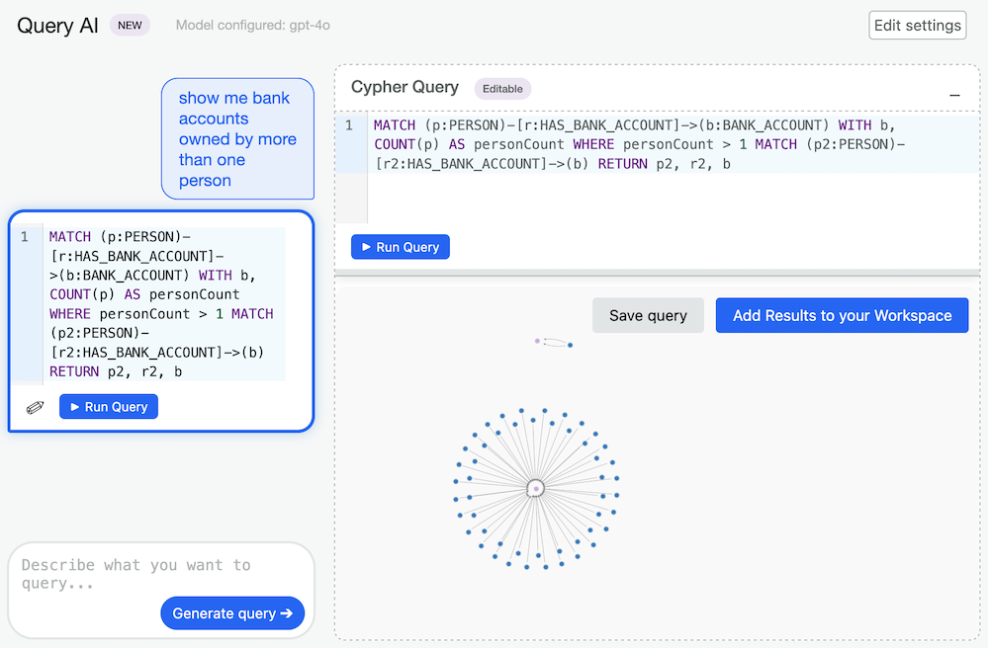Click the 'Model configured: gpt-4o' label
989x648 pixels.
tap(252, 25)
